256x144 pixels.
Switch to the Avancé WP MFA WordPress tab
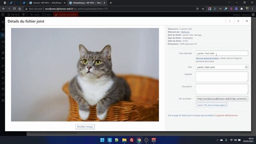pos(47,3)
